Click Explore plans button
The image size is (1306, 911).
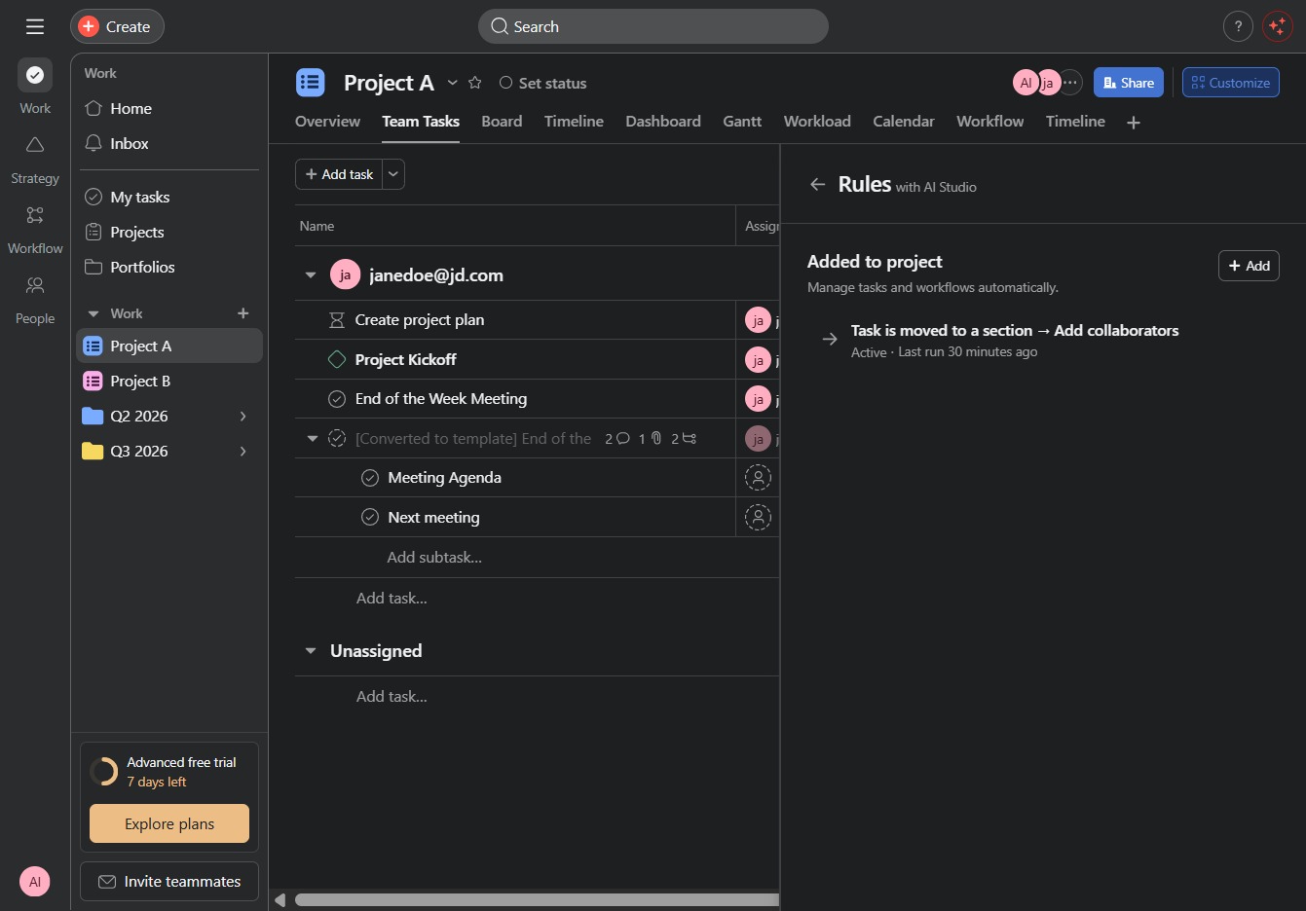pos(169,823)
